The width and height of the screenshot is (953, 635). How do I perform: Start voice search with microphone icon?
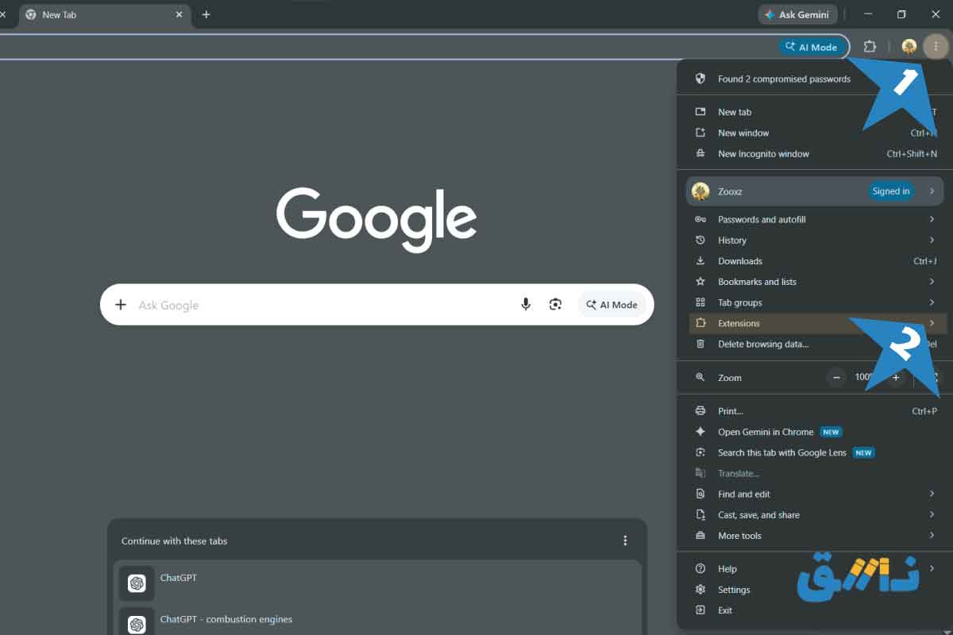tap(526, 304)
